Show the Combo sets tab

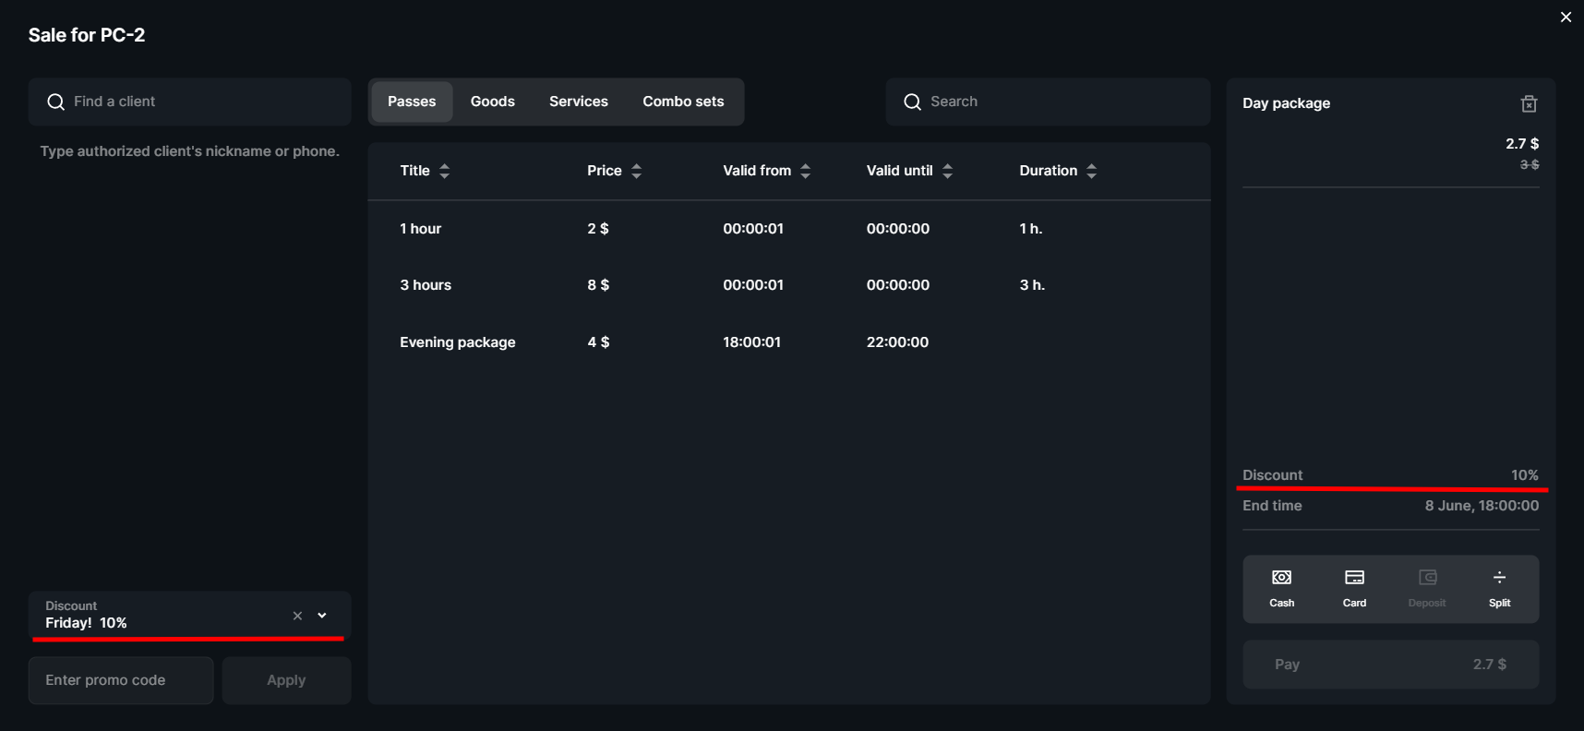[x=683, y=102]
